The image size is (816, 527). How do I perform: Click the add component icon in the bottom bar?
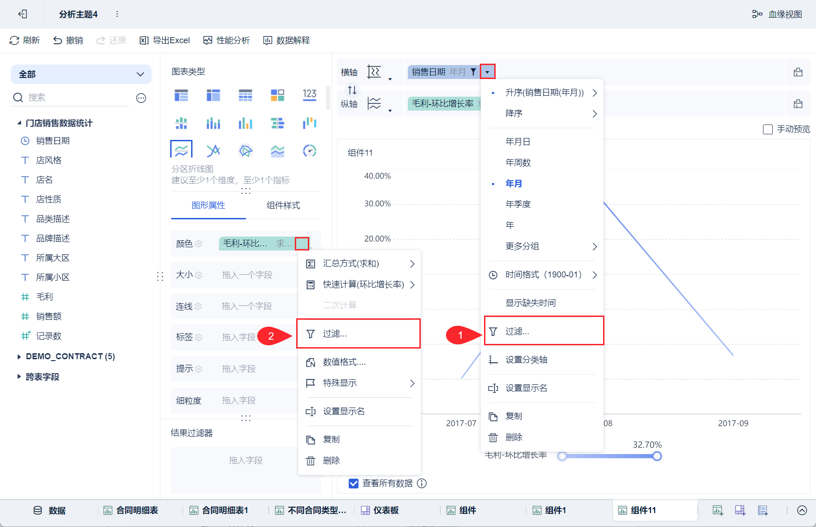718,510
